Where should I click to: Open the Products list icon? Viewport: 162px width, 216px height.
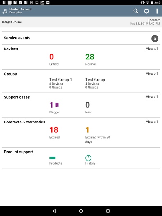tap(52, 158)
